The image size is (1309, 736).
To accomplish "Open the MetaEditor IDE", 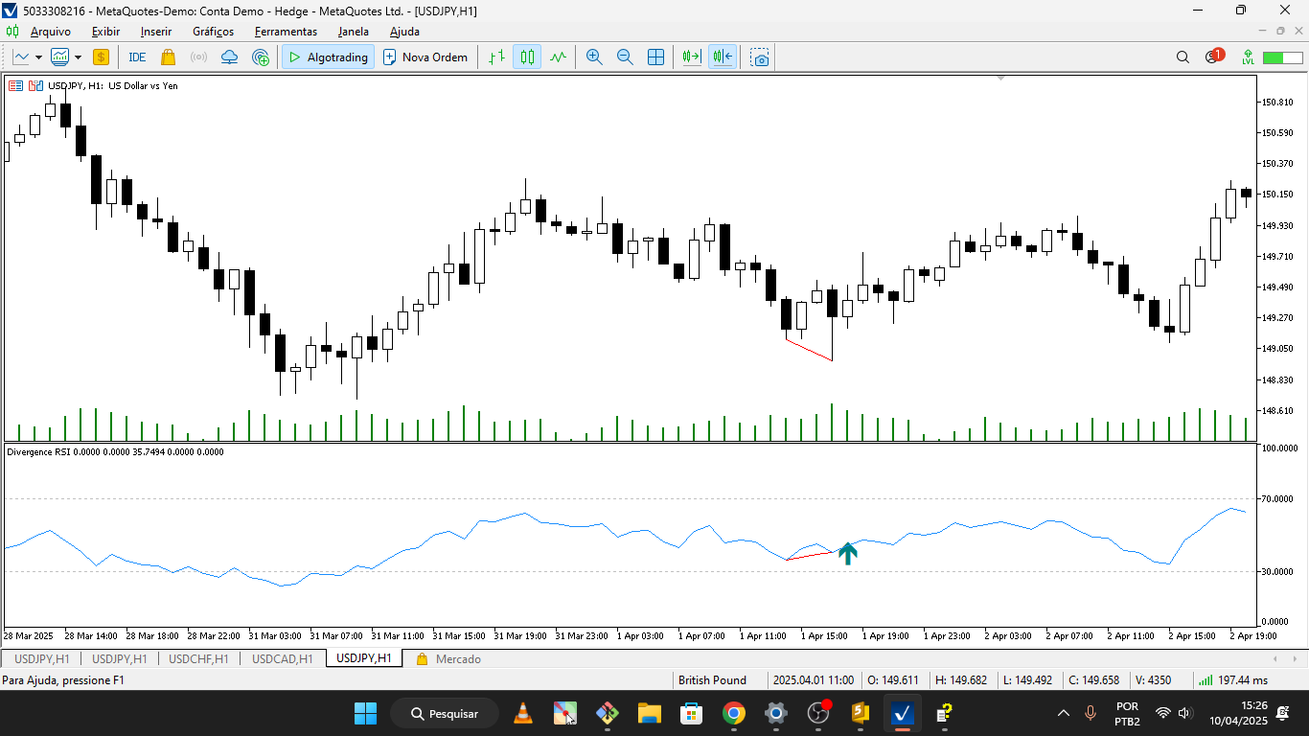I will [x=137, y=57].
